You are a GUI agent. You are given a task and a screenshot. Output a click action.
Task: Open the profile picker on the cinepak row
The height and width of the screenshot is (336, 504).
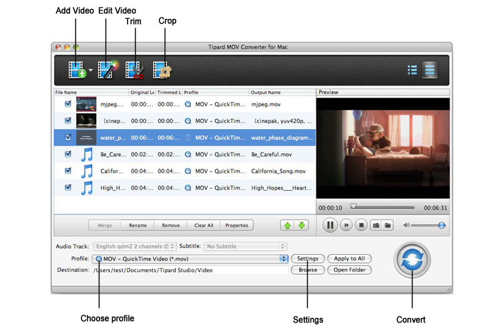click(x=188, y=121)
